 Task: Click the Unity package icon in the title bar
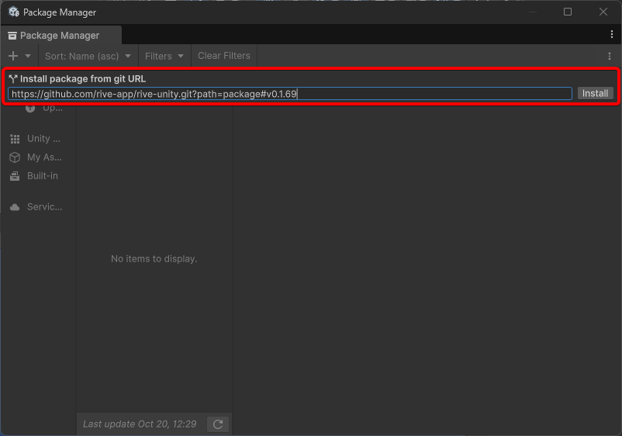(x=13, y=12)
